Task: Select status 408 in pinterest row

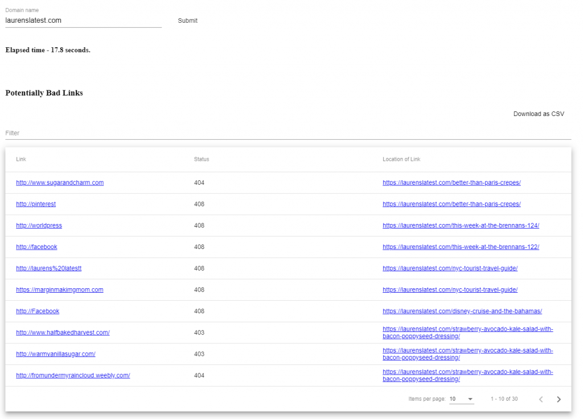Action: [x=199, y=204]
